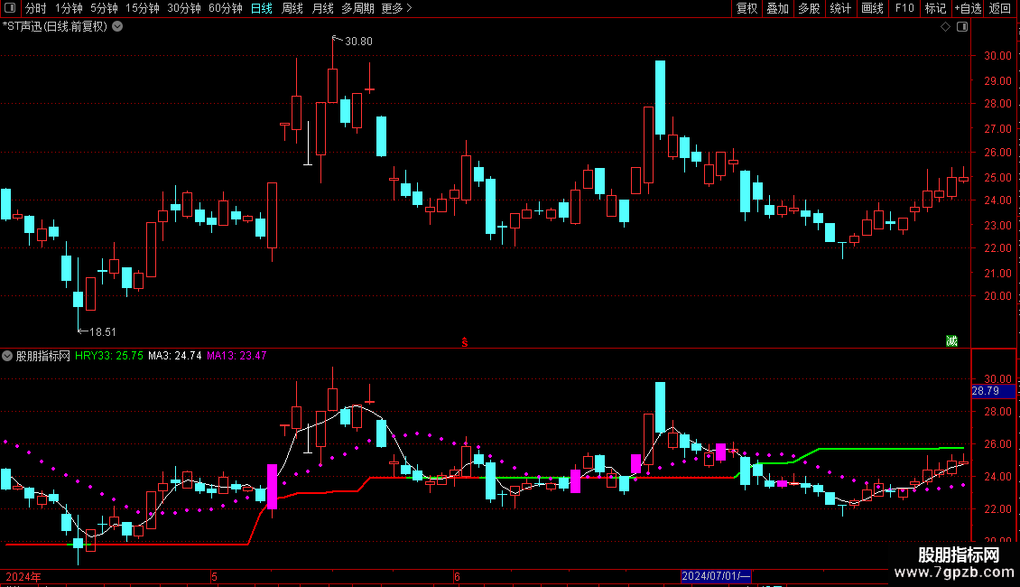Toggle the right side panel icon
This screenshot has height=587, width=1020.
pos(962,27)
